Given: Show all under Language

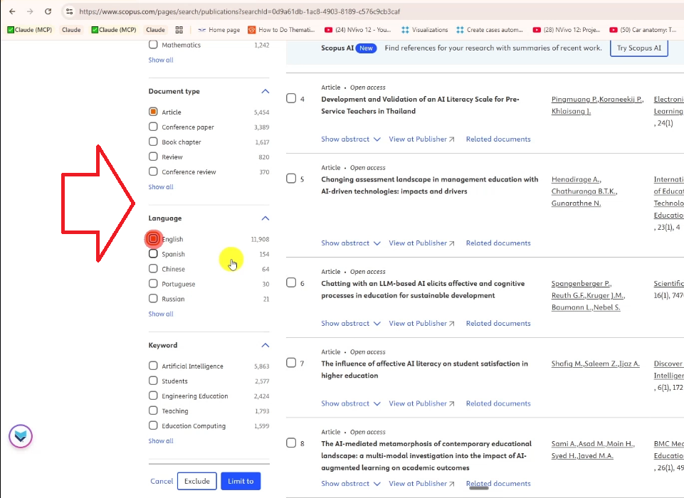Looking at the screenshot, I should click(161, 314).
